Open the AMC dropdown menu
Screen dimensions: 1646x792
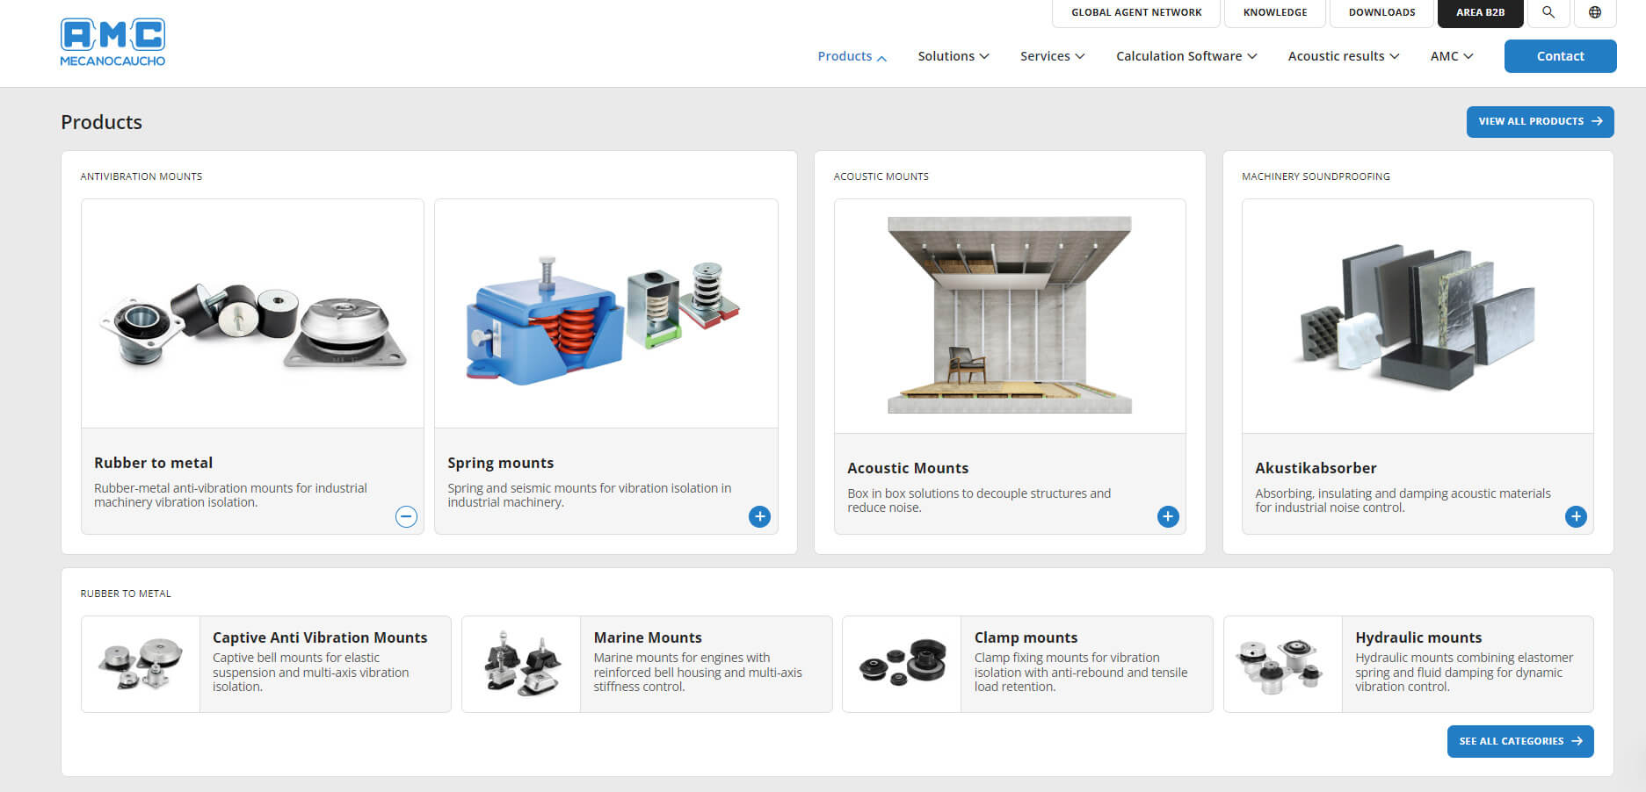[x=1452, y=56]
